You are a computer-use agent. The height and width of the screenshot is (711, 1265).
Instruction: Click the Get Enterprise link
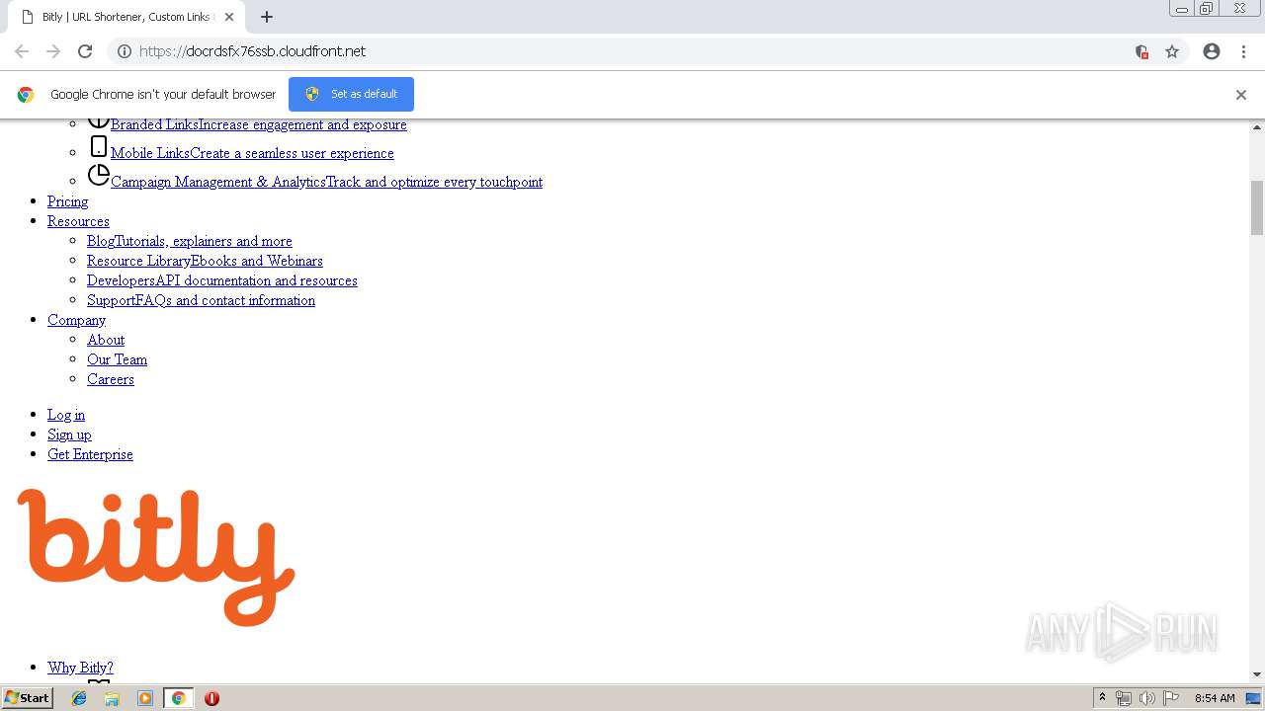[x=90, y=454]
